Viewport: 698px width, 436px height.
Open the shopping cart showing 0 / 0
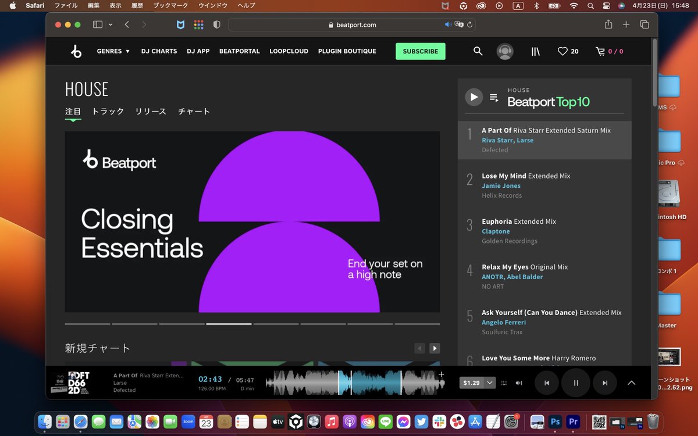pyautogui.click(x=609, y=51)
